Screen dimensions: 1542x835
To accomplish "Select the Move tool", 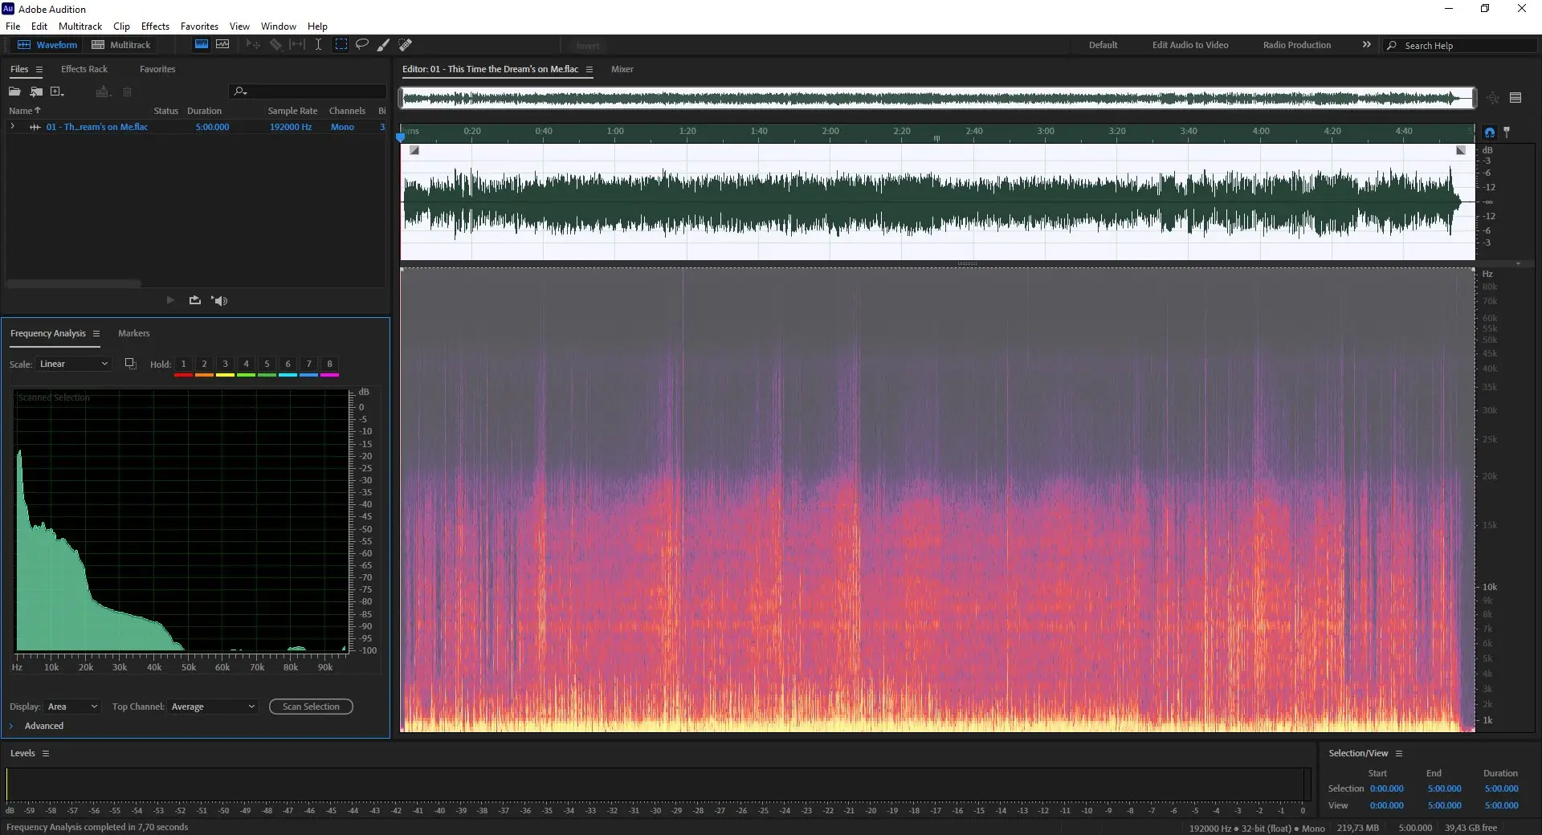I will click(253, 45).
